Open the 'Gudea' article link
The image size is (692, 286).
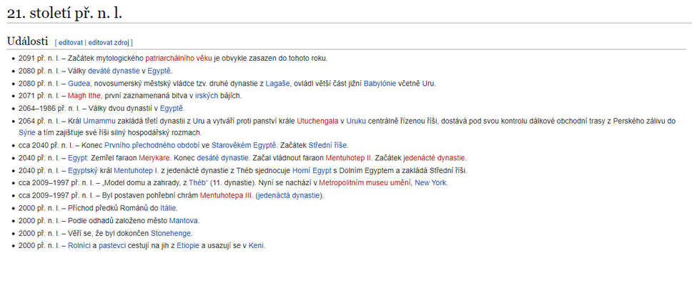79,84
